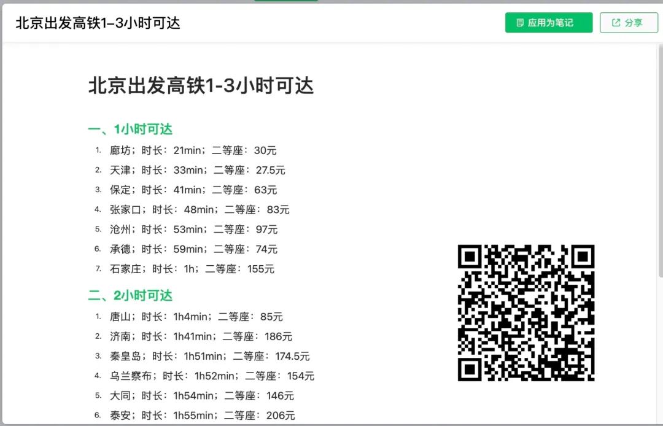Screen dimensions: 663x426
Task: Select the 济南 1h41min row
Action: point(193,336)
